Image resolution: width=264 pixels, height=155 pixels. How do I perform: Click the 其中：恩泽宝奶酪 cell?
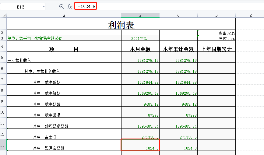(64, 145)
